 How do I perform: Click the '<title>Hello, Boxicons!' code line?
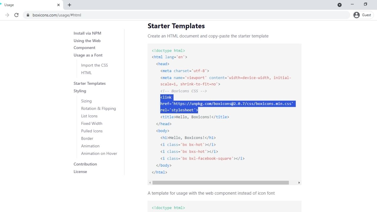pyautogui.click(x=195, y=117)
